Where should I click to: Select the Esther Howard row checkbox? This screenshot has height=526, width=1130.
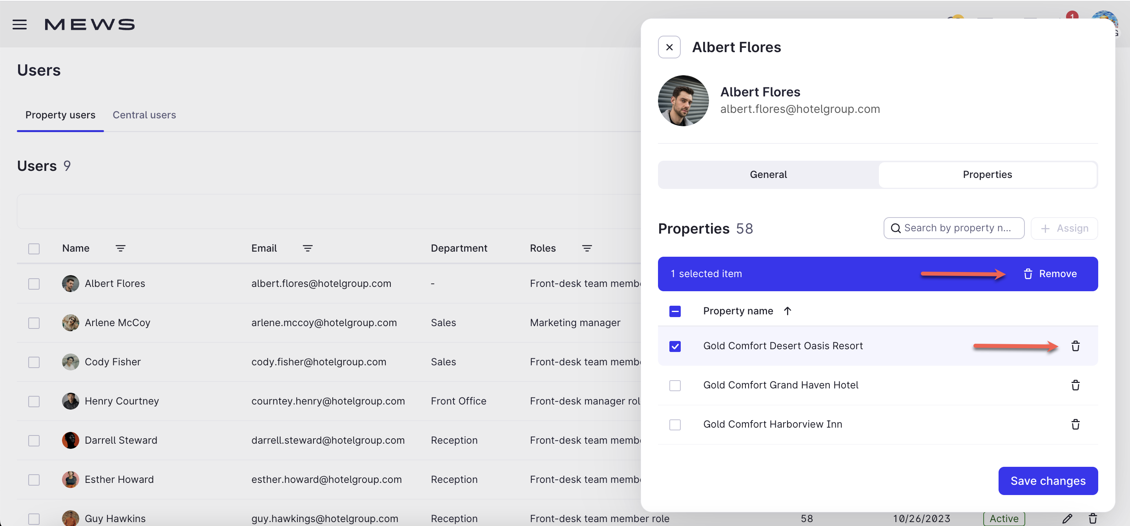34,479
